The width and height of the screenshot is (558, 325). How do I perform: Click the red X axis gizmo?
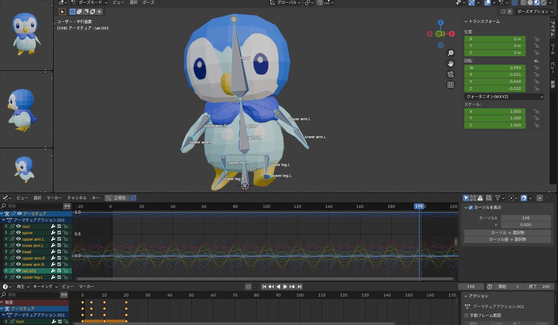coord(452,34)
